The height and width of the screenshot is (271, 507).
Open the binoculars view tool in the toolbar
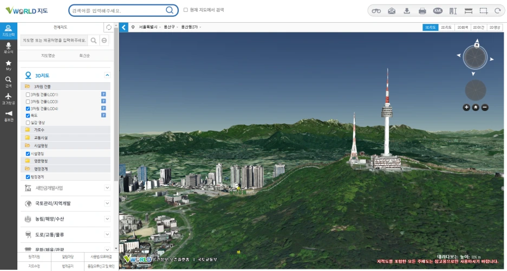(x=376, y=11)
